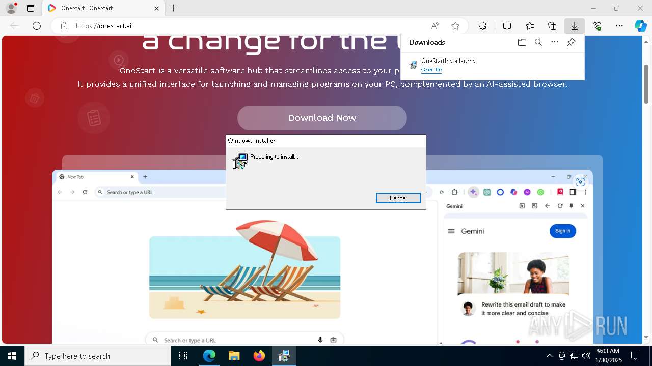Open a new tab with plus button
The width and height of the screenshot is (652, 366).
(x=174, y=8)
